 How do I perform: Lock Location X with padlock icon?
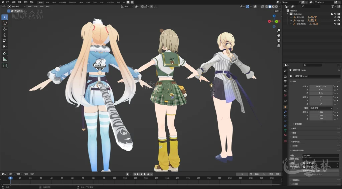point(334,86)
